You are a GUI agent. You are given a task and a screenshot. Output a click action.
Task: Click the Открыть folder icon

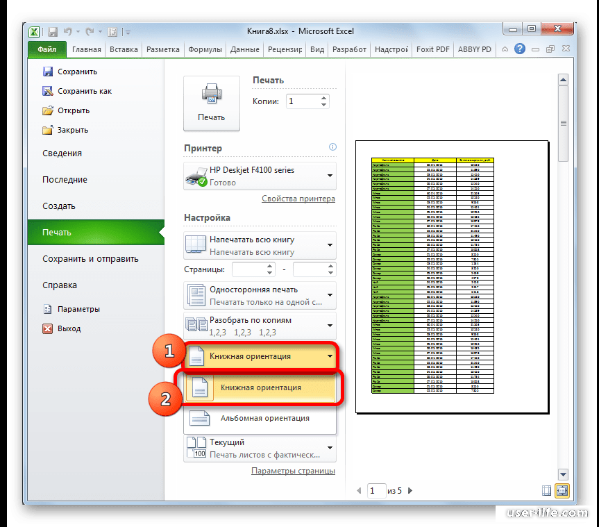[48, 110]
